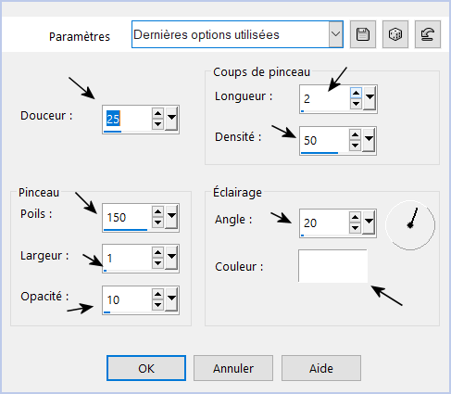The width and height of the screenshot is (451, 394).
Task: Click the Annuler button
Action: (x=233, y=368)
